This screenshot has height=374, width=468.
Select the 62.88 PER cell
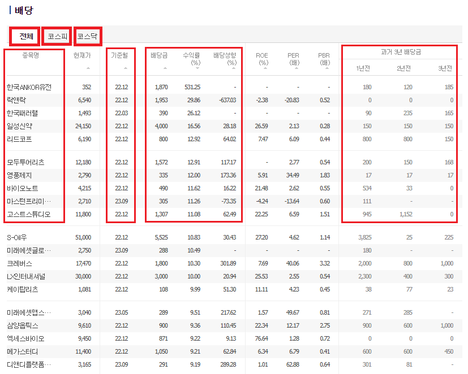point(293,364)
